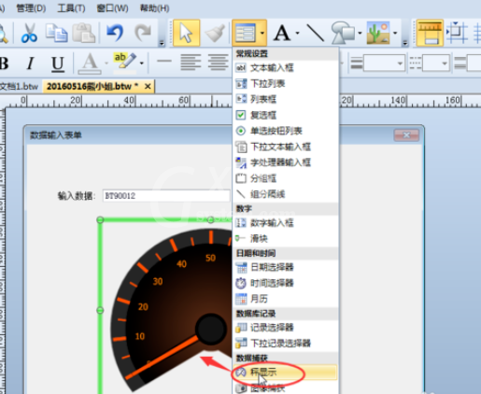Choose 文本输入框 from the menu

coord(285,67)
